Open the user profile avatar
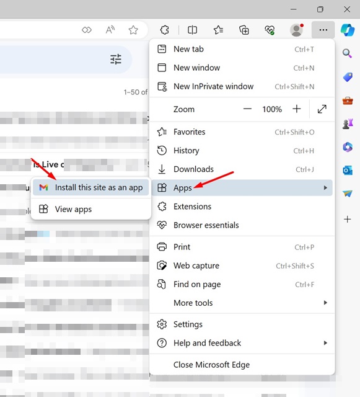This screenshot has width=360, height=397. (x=297, y=30)
